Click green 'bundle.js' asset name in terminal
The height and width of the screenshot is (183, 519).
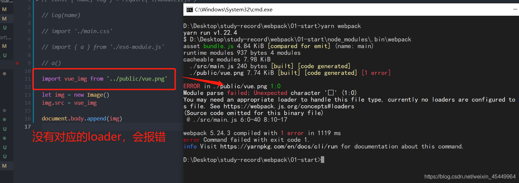(x=219, y=46)
